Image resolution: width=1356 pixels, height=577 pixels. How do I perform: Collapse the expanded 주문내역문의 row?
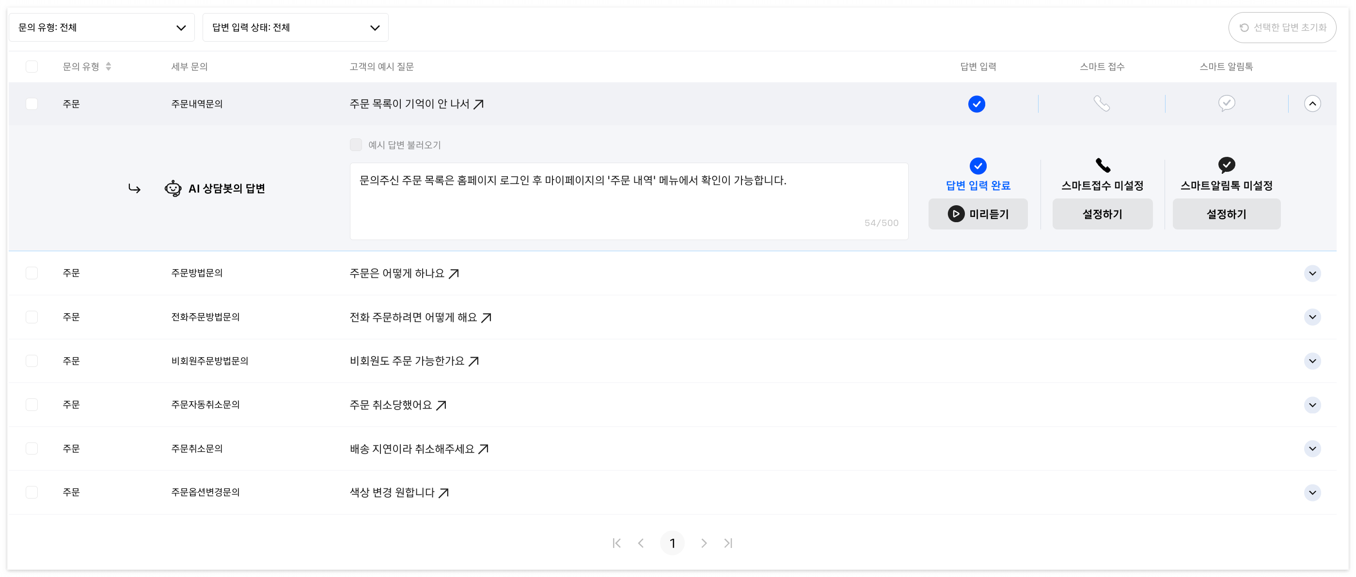[1312, 104]
